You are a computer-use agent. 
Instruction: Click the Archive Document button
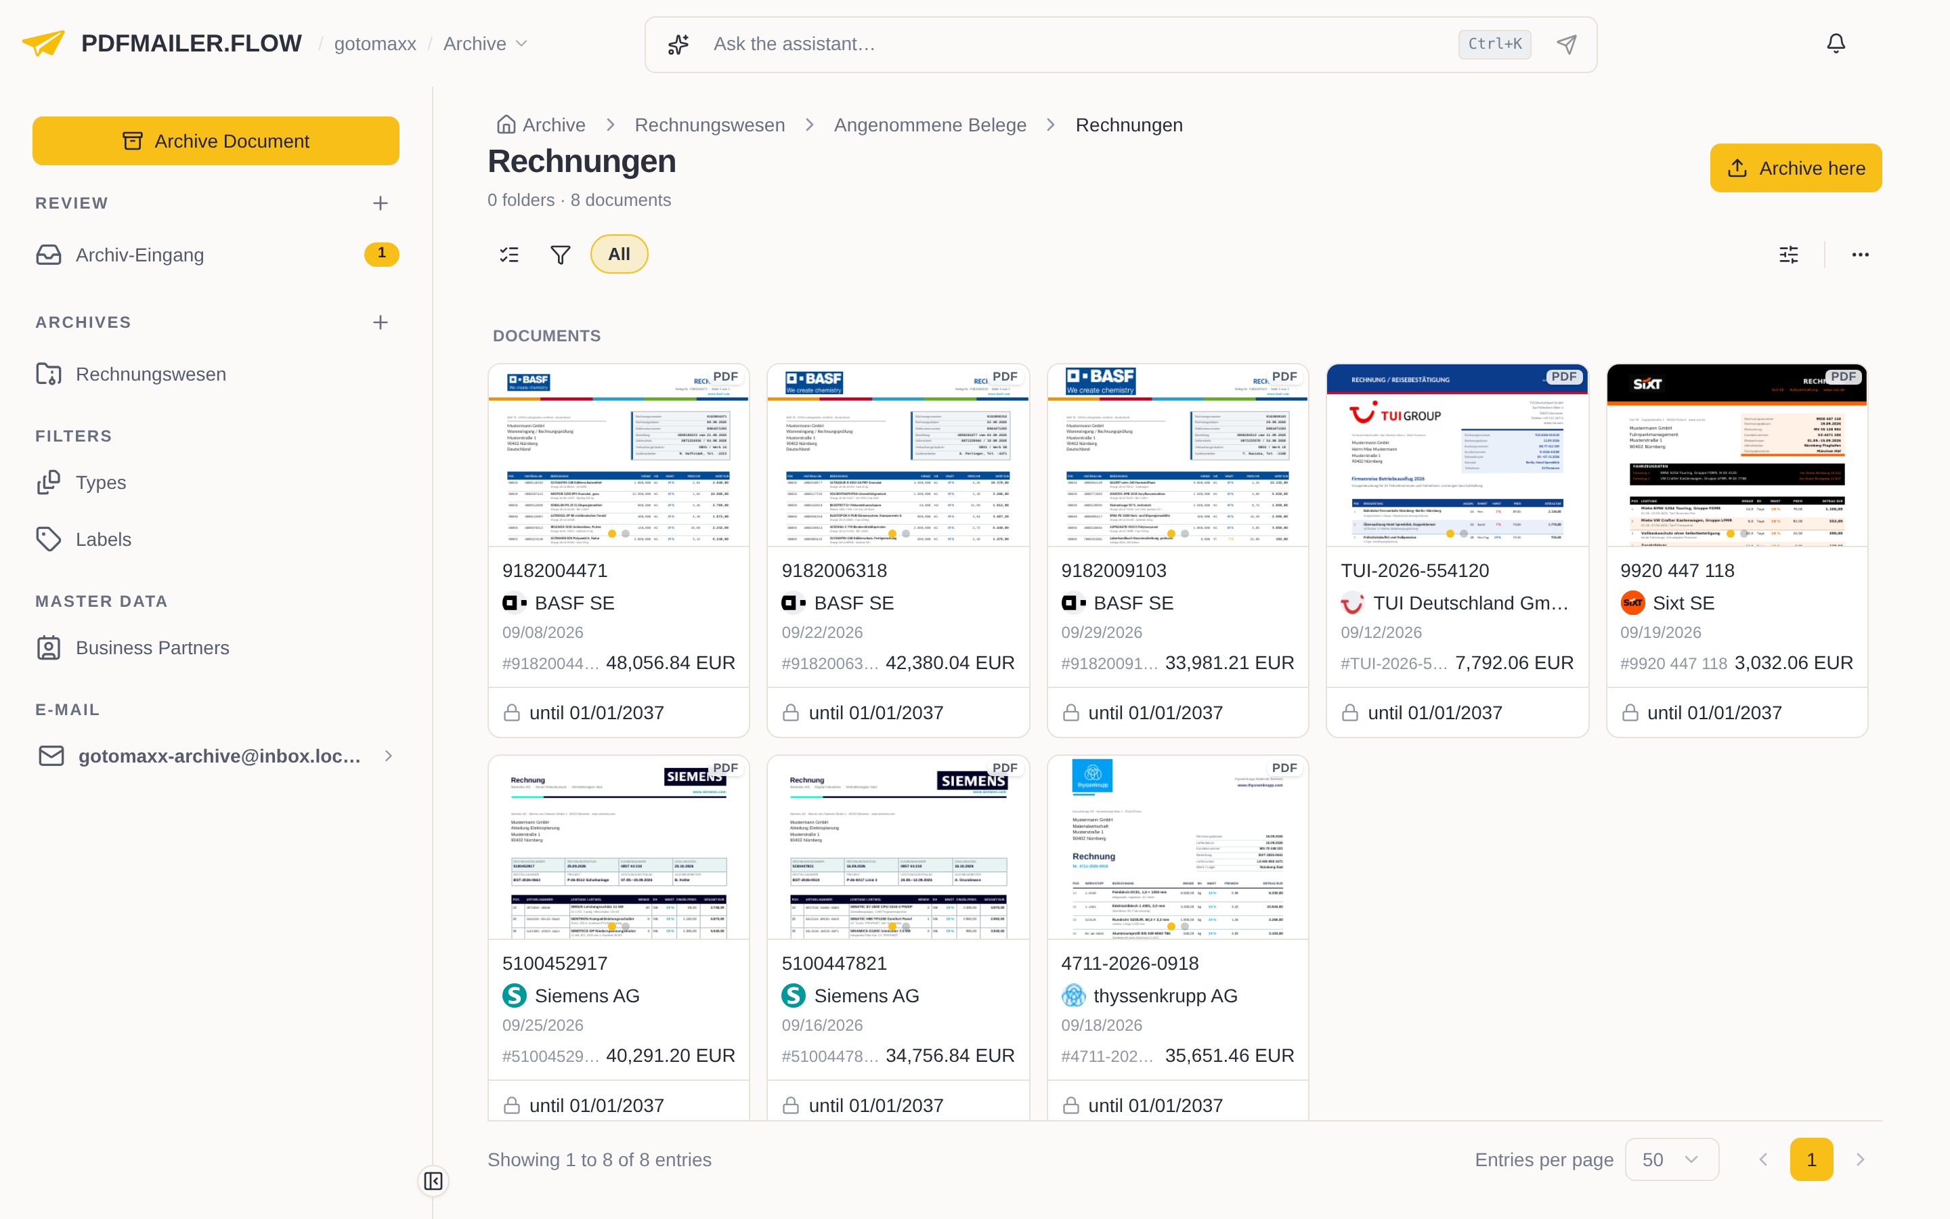click(216, 141)
